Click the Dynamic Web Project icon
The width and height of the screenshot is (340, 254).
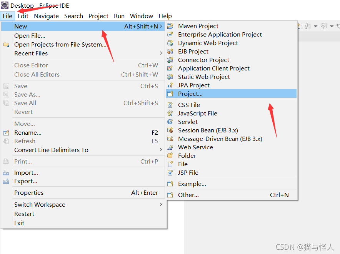[170, 43]
